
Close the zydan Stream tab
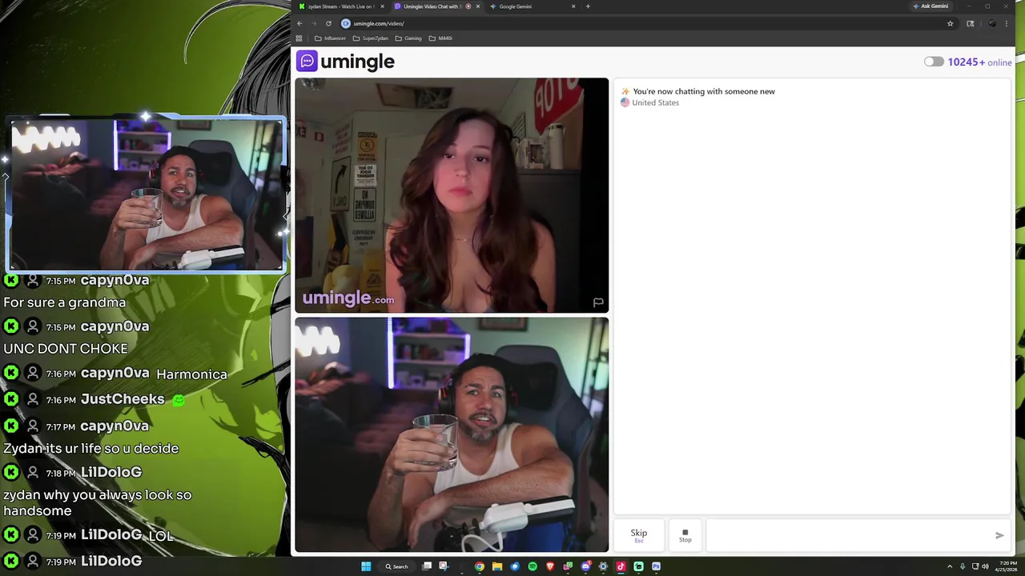tap(382, 6)
